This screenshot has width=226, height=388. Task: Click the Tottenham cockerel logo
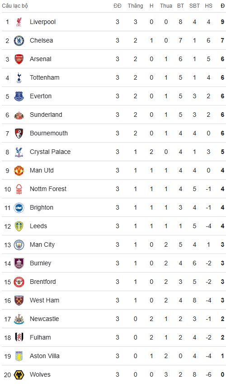[19, 78]
